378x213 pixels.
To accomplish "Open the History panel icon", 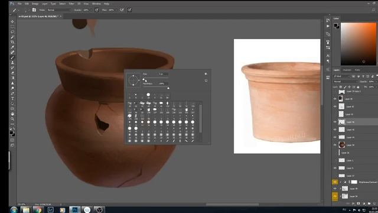I will pos(328,20).
